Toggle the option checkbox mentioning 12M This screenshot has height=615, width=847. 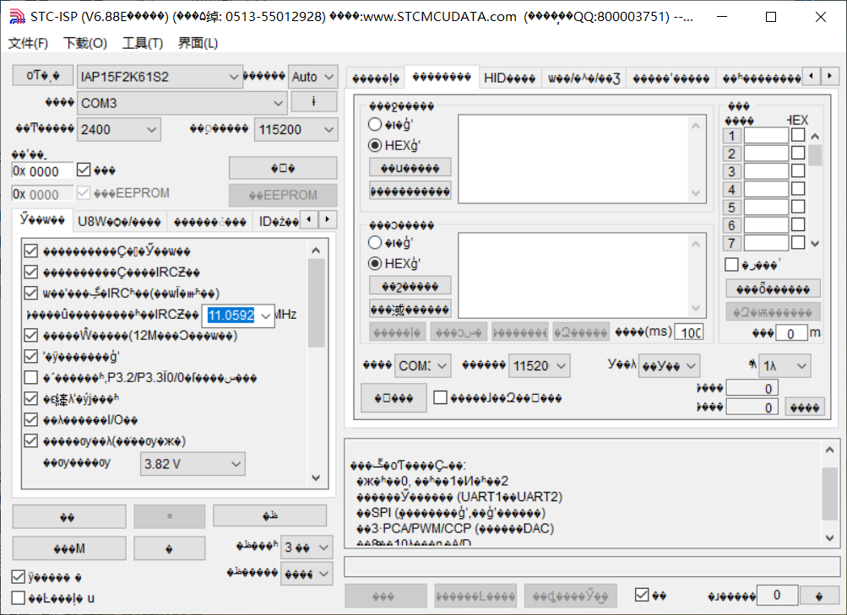click(x=31, y=336)
